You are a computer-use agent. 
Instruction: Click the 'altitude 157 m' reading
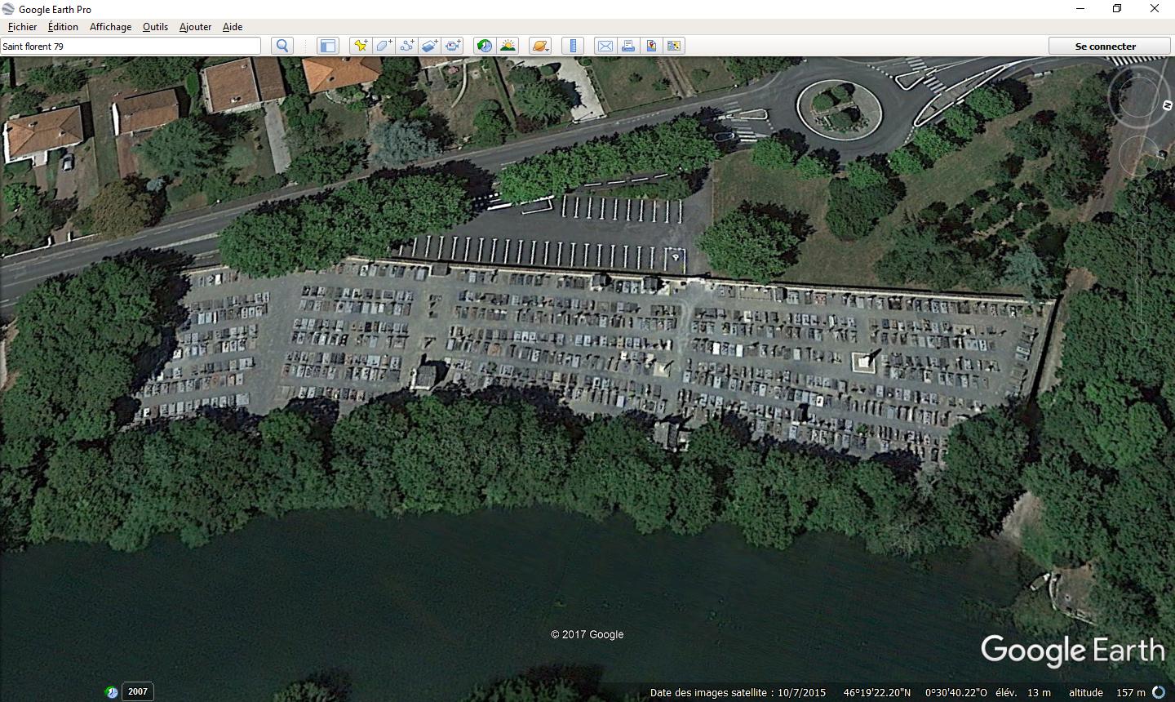tap(1107, 692)
